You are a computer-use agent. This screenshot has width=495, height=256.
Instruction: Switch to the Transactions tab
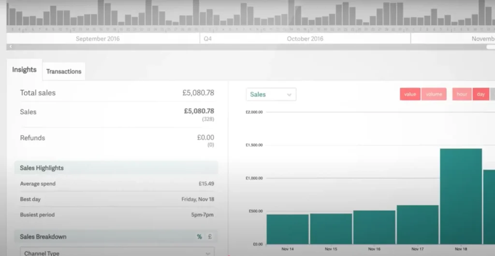pyautogui.click(x=64, y=71)
